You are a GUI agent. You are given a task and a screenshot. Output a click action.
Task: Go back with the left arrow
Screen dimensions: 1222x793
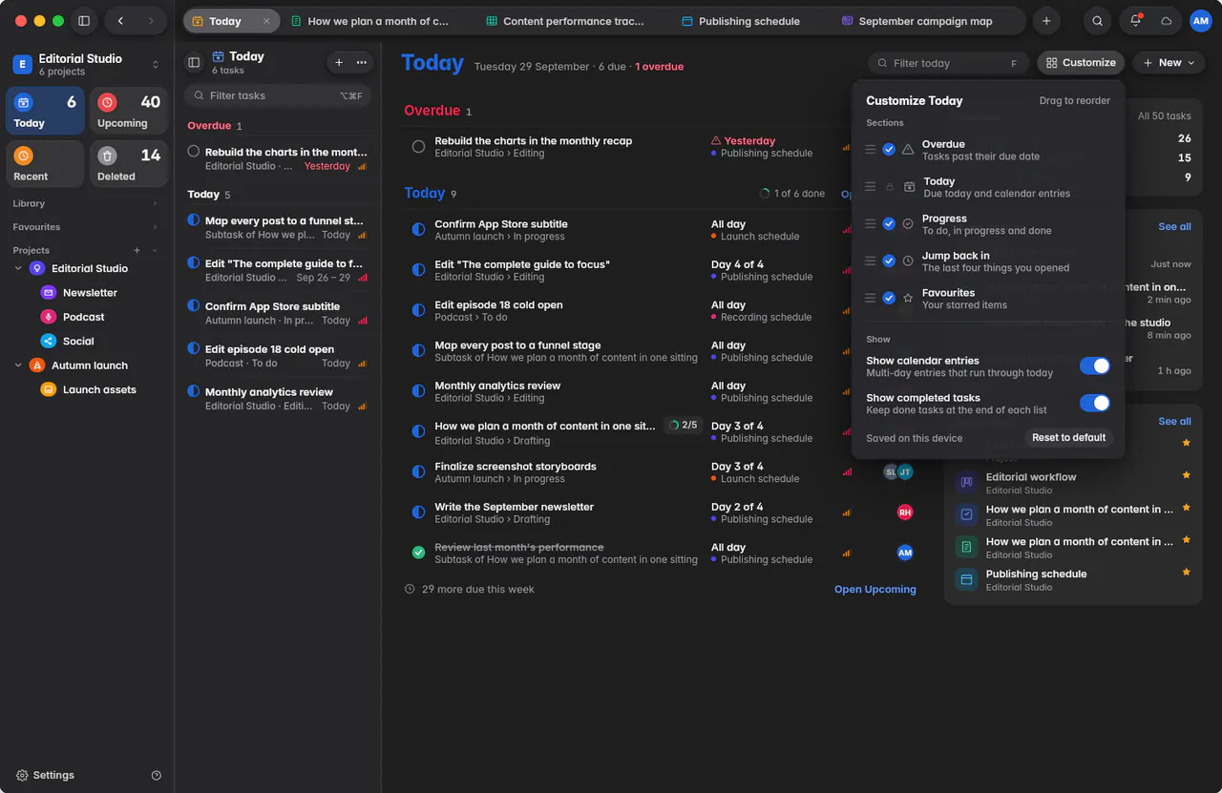tap(120, 21)
